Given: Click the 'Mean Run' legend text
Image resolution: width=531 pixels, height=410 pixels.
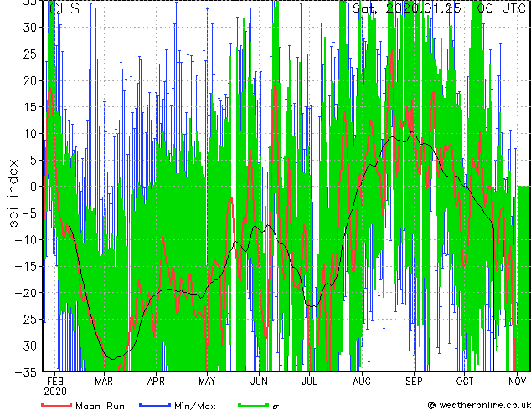Looking at the screenshot, I should click(100, 406).
